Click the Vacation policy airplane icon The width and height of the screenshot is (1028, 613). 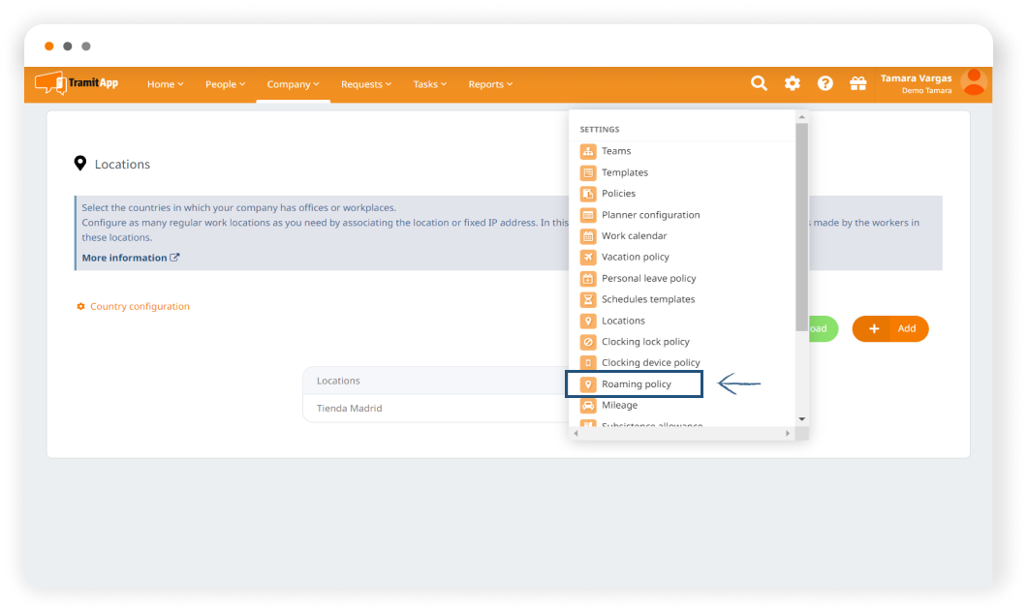[x=588, y=258]
